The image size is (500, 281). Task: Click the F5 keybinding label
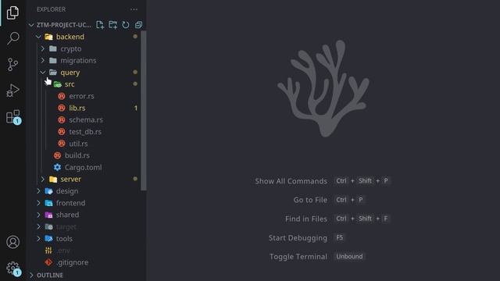coord(340,237)
